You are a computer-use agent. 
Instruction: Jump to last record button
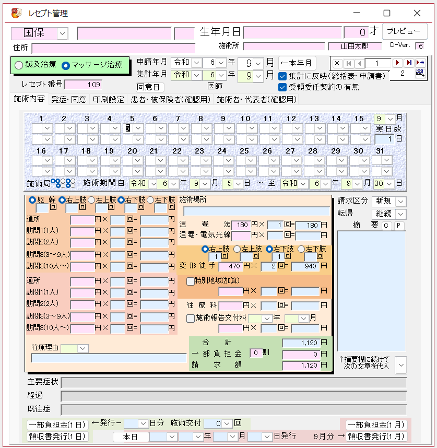pos(409,63)
